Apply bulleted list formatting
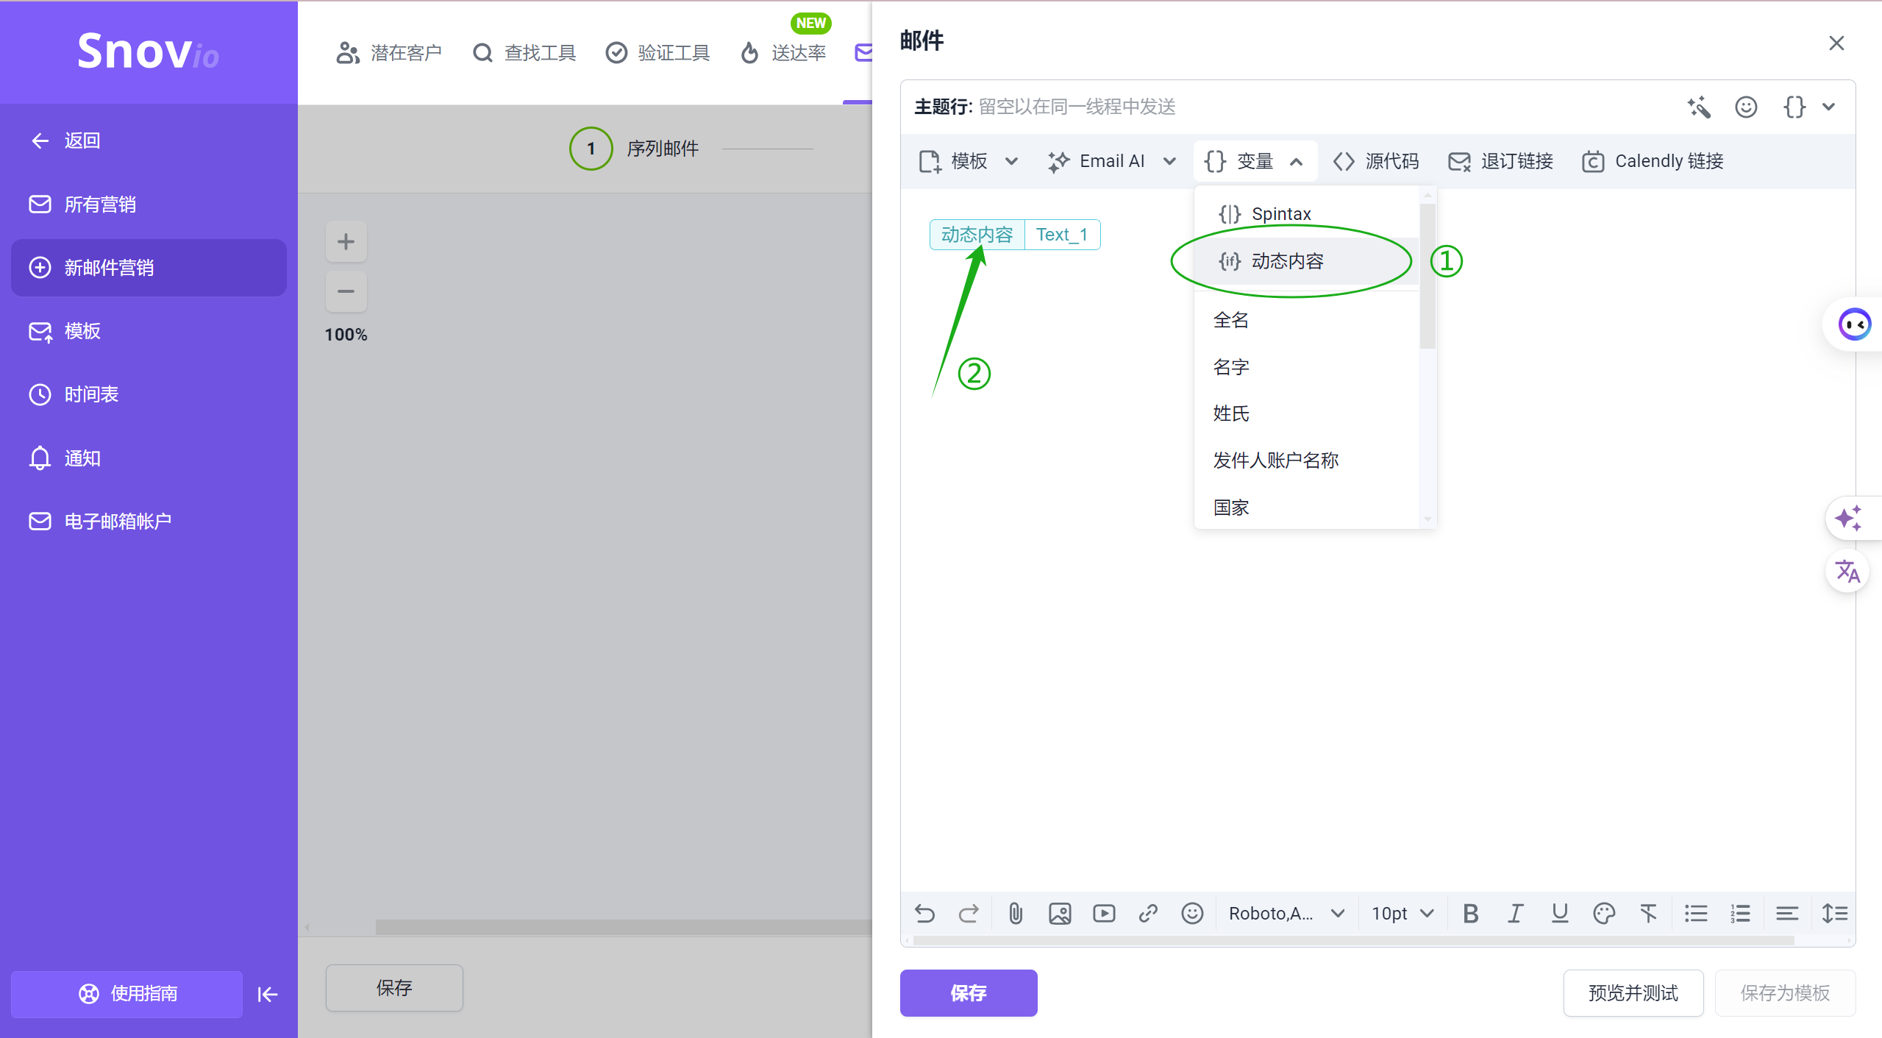This screenshot has height=1038, width=1882. pyautogui.click(x=1696, y=913)
